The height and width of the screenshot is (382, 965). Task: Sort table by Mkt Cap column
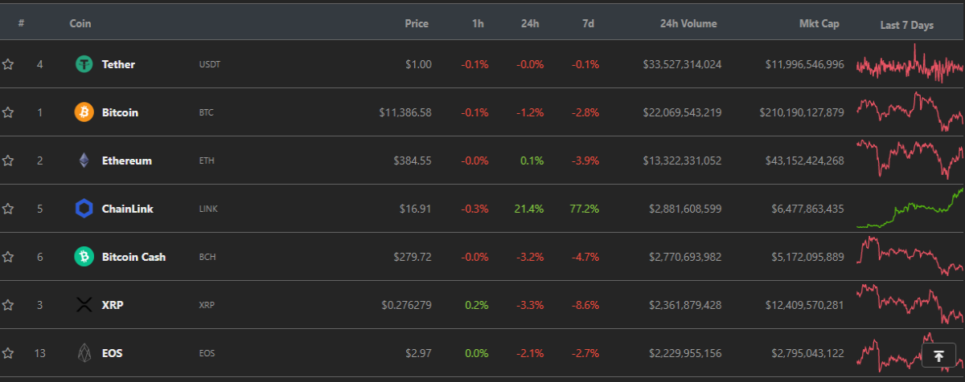pyautogui.click(x=819, y=24)
